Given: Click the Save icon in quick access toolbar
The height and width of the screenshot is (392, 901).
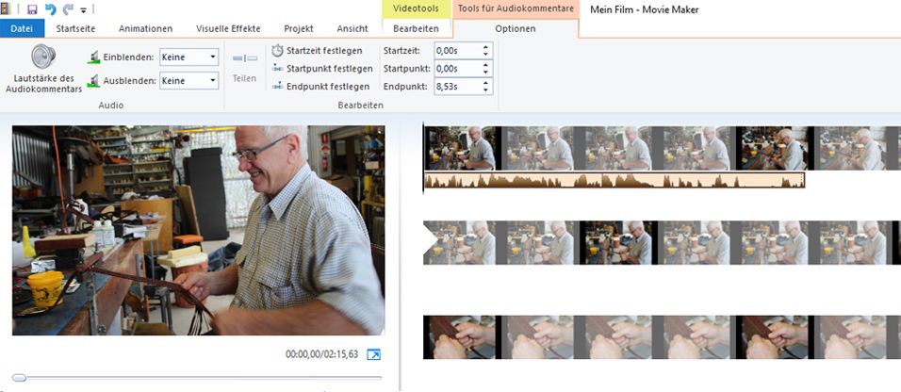Looking at the screenshot, I should click(32, 9).
